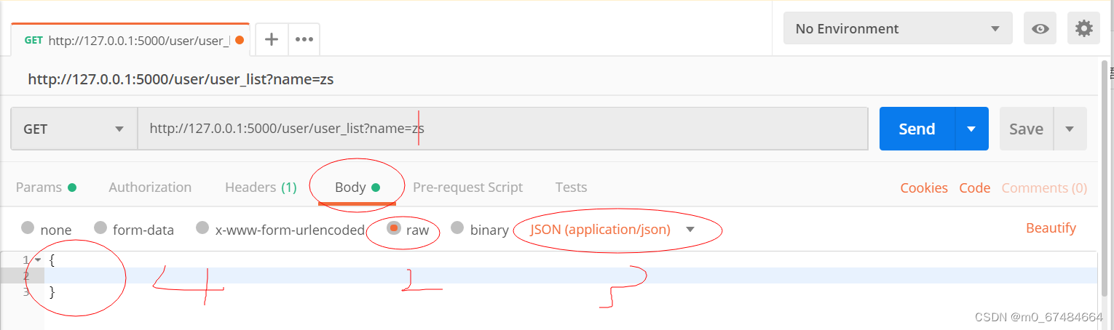
Task: Select form-data body type radio
Action: click(100, 228)
